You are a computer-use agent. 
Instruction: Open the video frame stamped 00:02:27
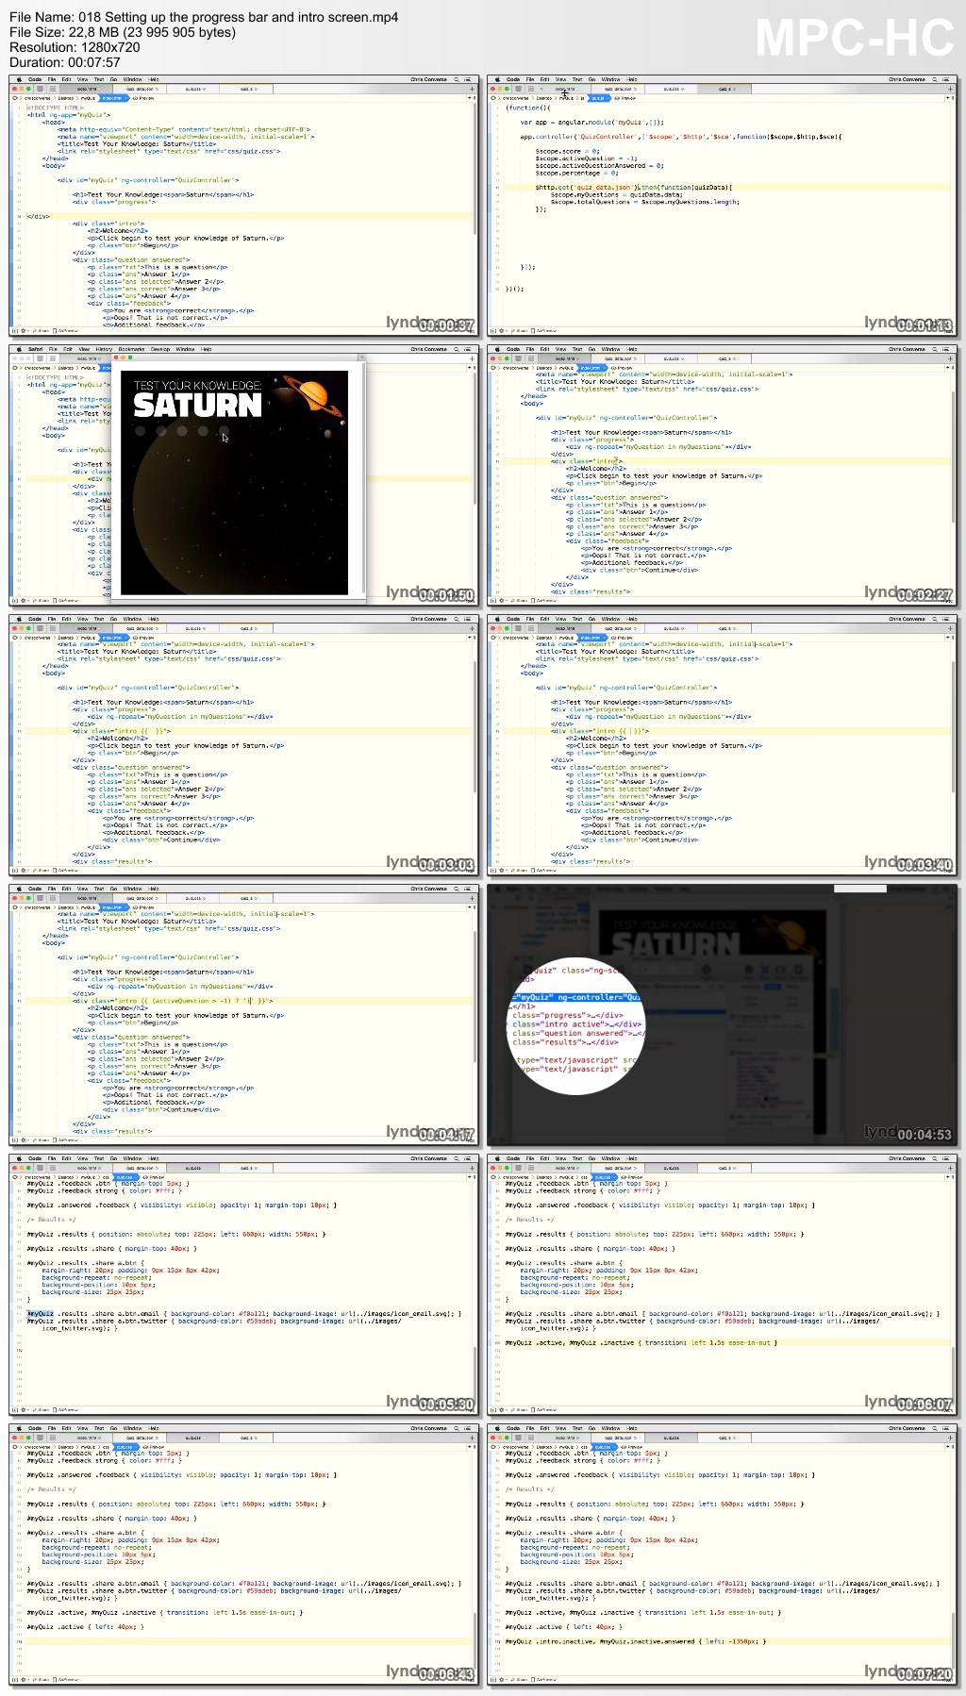click(723, 474)
